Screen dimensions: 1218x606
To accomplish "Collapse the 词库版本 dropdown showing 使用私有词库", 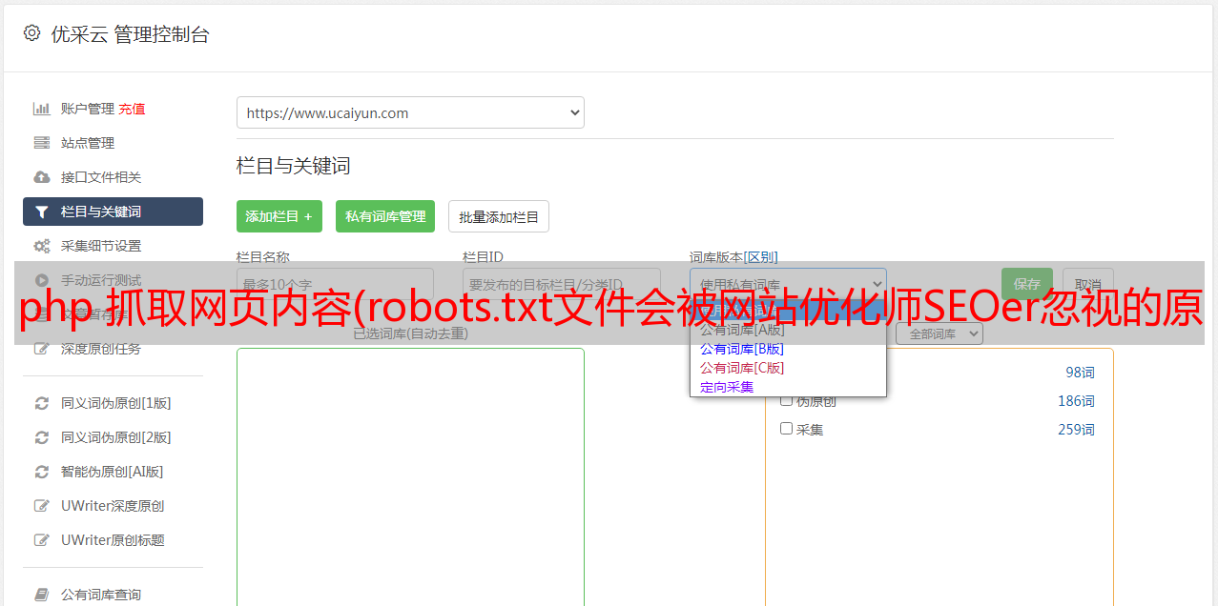I will (788, 284).
